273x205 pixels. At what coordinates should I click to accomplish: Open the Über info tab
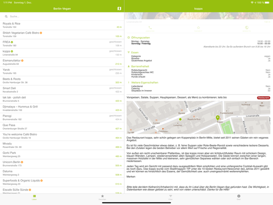(x=239, y=198)
